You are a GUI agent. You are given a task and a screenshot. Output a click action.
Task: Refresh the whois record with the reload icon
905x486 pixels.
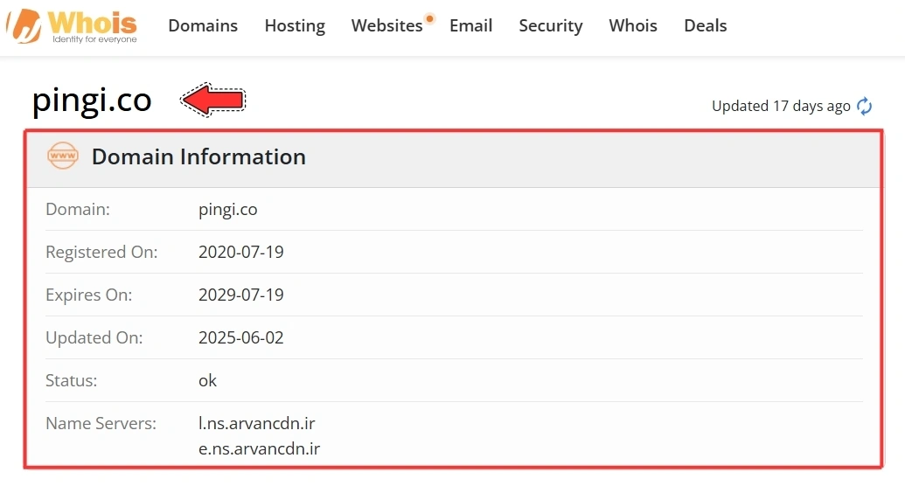coord(864,107)
